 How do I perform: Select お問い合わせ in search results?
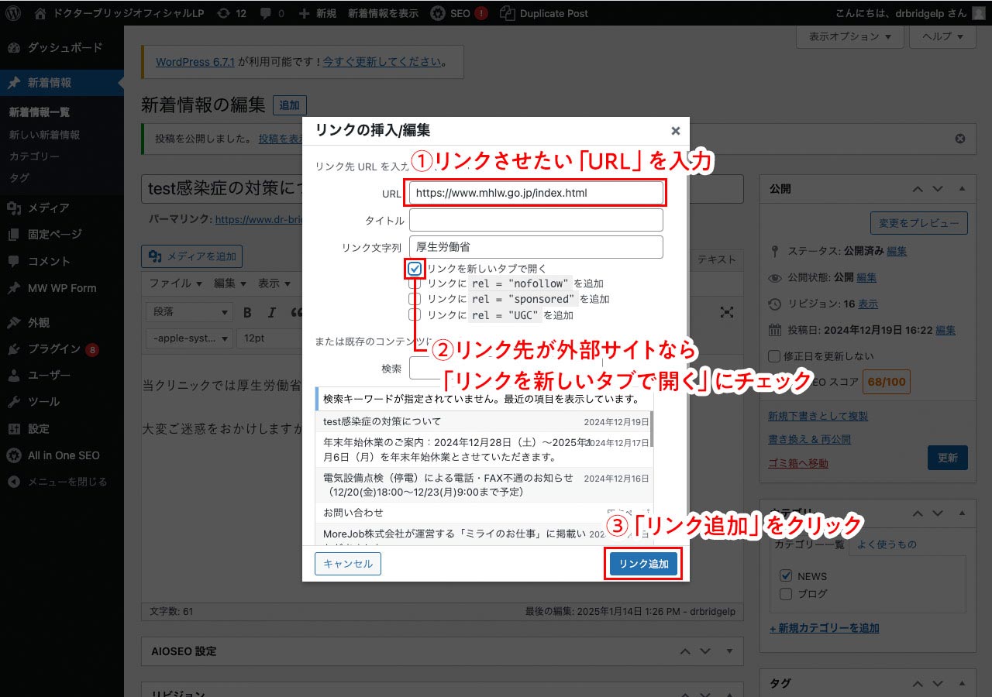click(x=484, y=513)
